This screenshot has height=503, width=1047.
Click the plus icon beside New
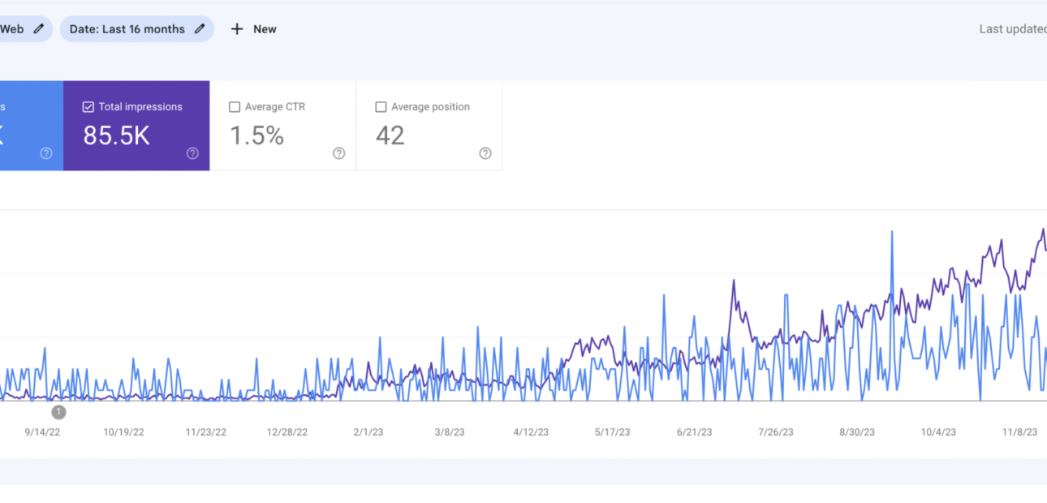237,29
